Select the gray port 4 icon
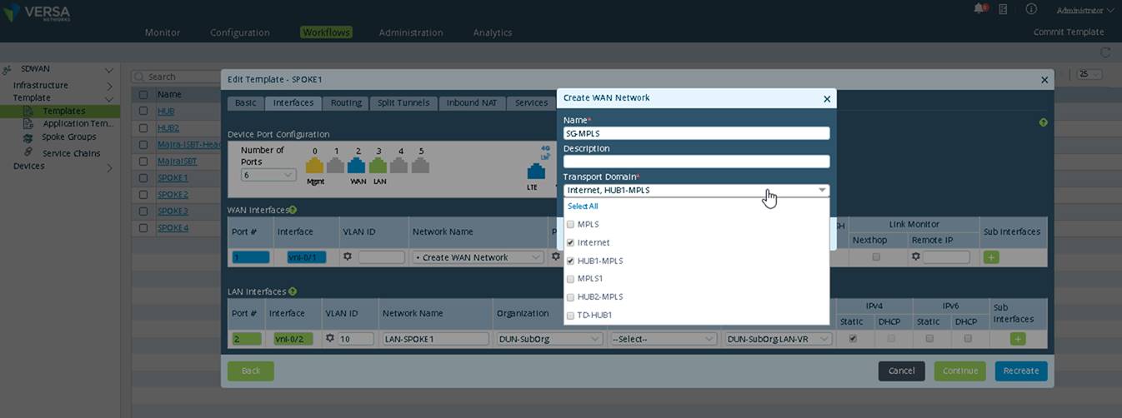This screenshot has height=418, width=1122. [x=400, y=165]
